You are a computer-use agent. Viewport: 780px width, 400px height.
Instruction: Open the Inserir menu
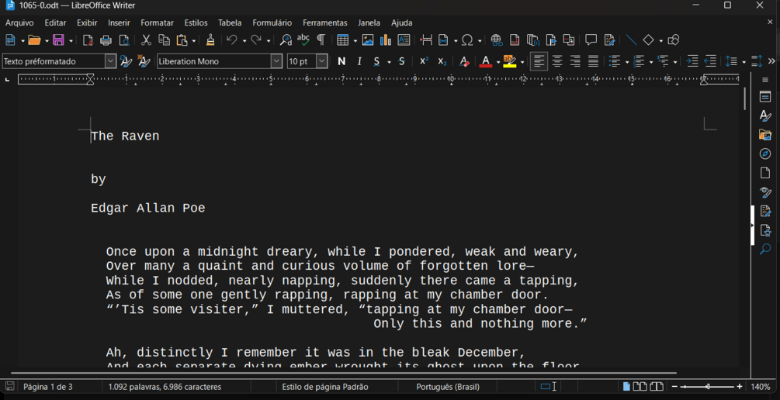(119, 22)
